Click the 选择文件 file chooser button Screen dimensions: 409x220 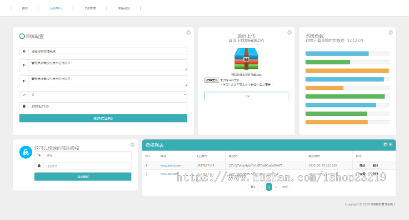coord(211,80)
